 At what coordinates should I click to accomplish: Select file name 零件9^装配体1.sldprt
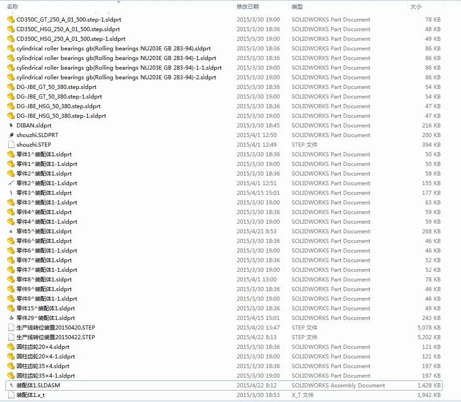click(44, 289)
